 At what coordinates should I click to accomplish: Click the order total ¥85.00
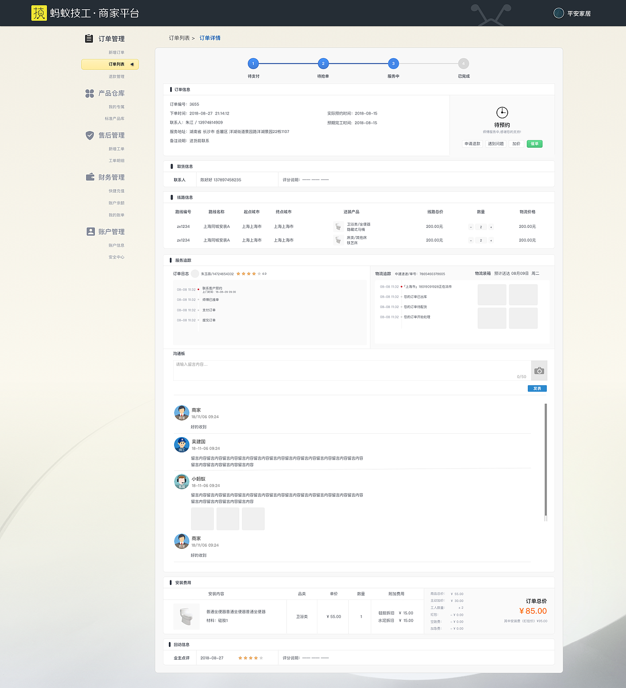pyautogui.click(x=533, y=611)
